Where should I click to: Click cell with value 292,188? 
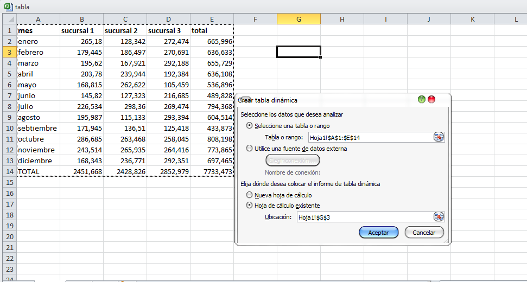[168, 63]
